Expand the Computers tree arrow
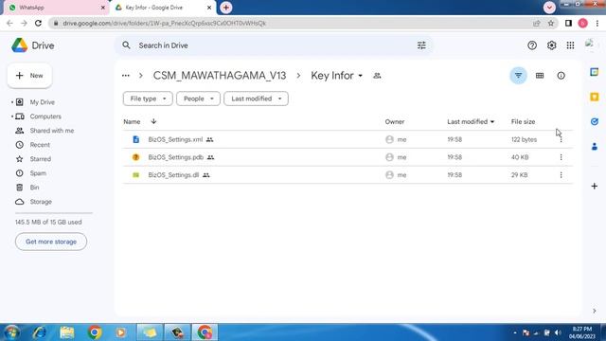The height and width of the screenshot is (341, 606). pyautogui.click(x=12, y=117)
